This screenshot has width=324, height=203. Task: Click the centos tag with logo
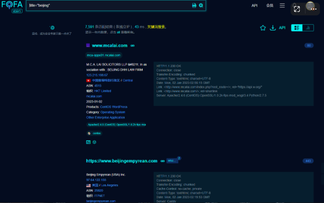[x=94, y=133]
